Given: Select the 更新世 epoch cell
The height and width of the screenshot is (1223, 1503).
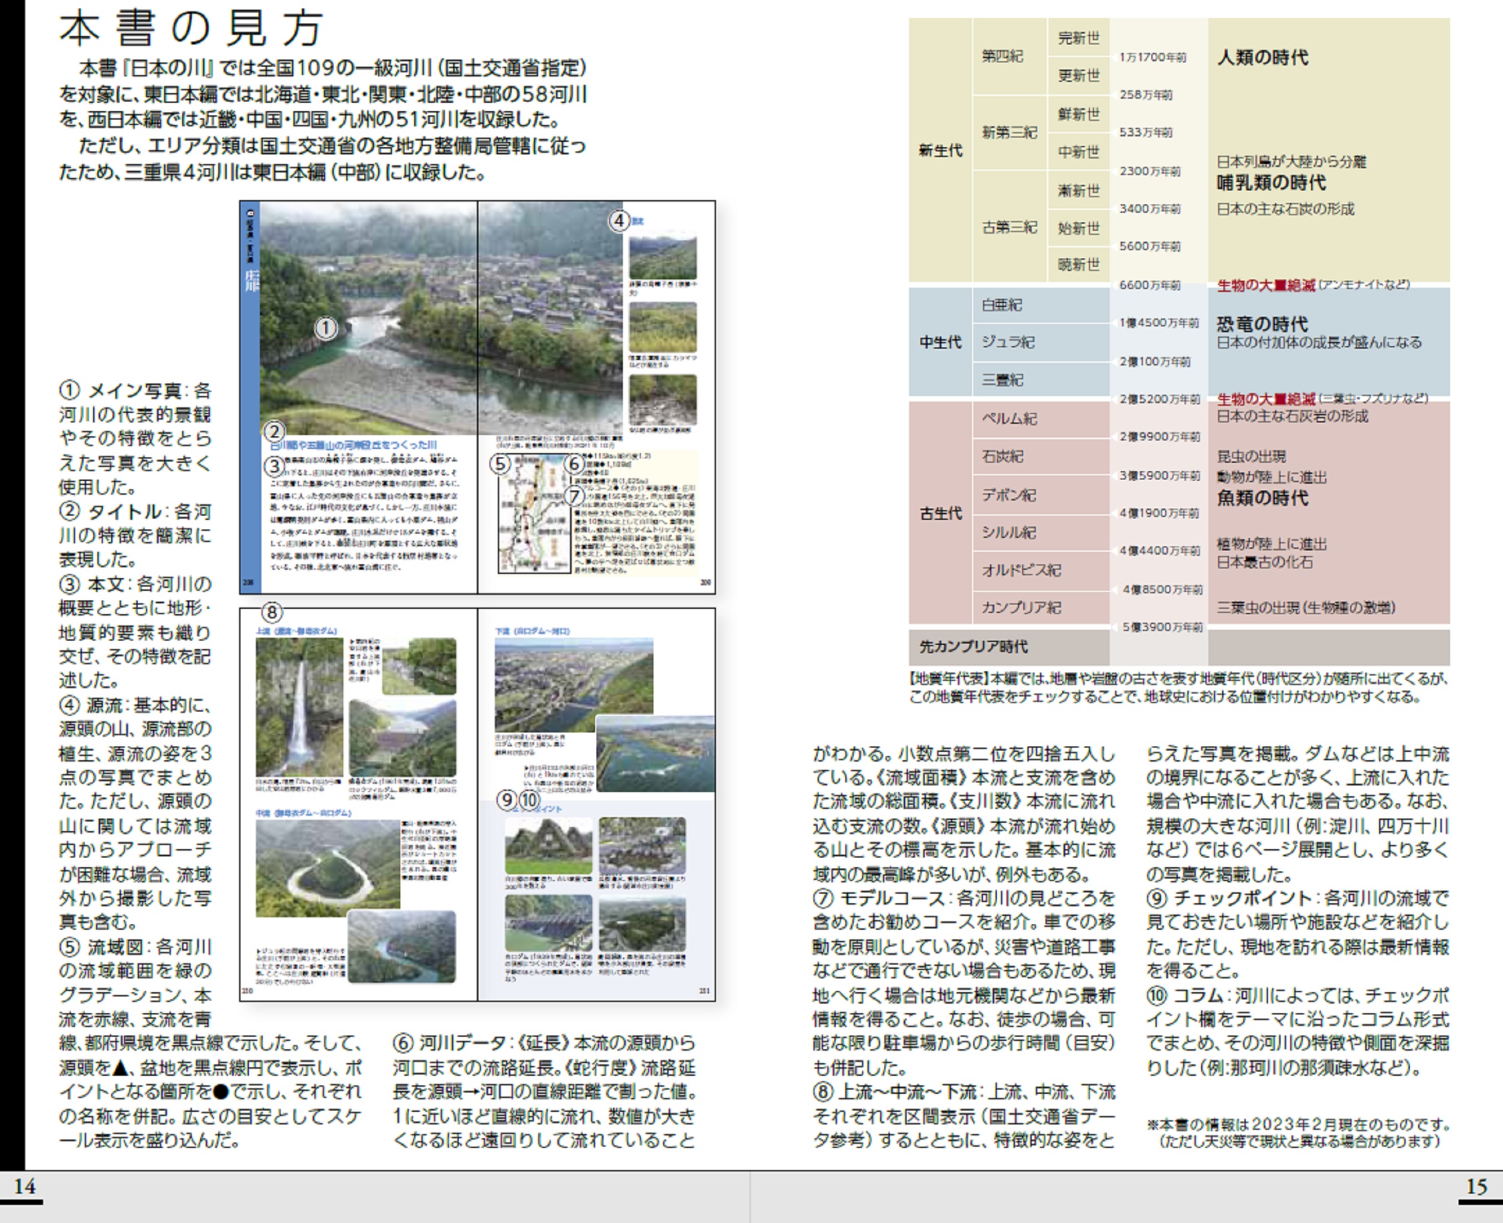Looking at the screenshot, I should [x=1079, y=75].
